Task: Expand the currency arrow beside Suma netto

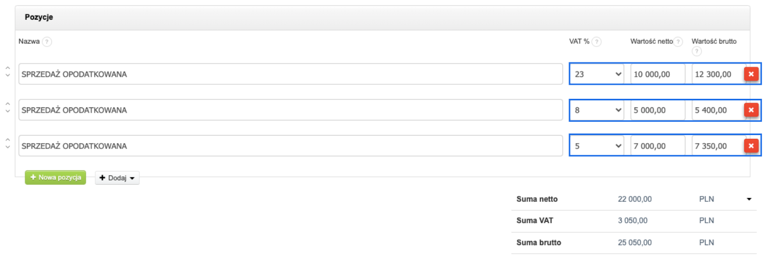Action: 748,200
